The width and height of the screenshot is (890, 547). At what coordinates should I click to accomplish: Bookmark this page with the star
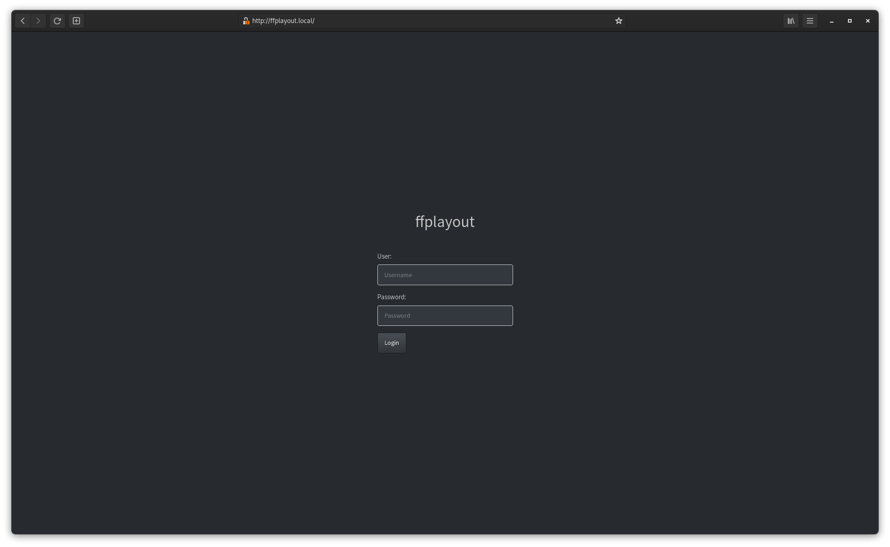[x=619, y=21]
